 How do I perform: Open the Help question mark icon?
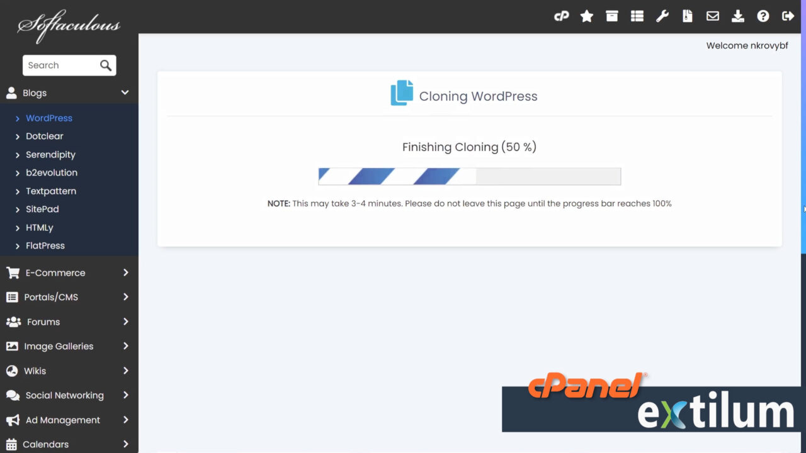(763, 16)
